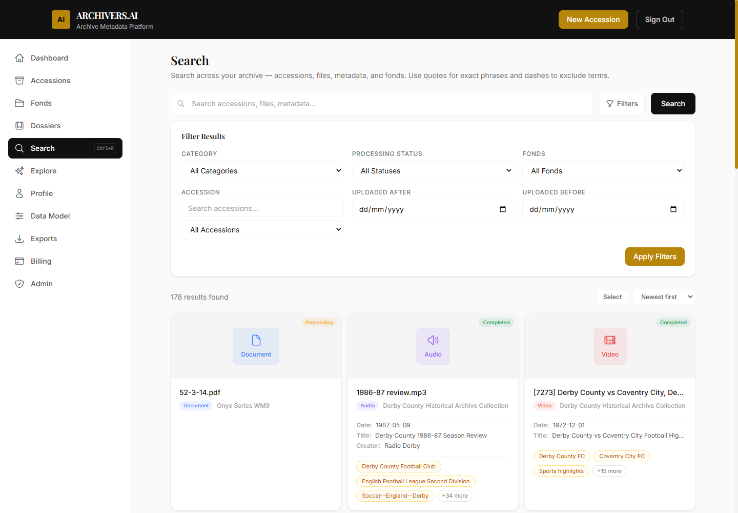
Task: Open Accessions from the sidebar
Action: tap(65, 81)
